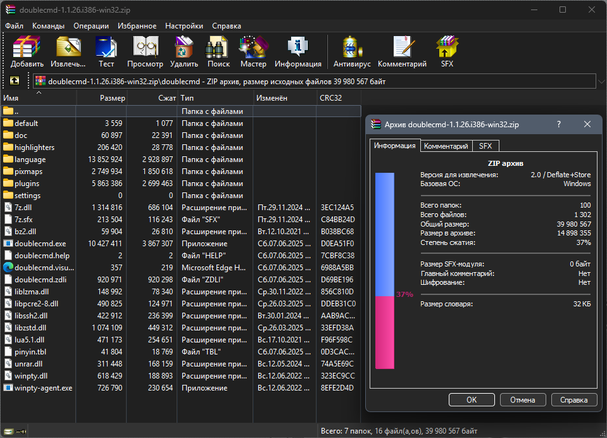This screenshot has width=607, height=438.
Task: Go up one folder level arrow
Action: coord(15,80)
